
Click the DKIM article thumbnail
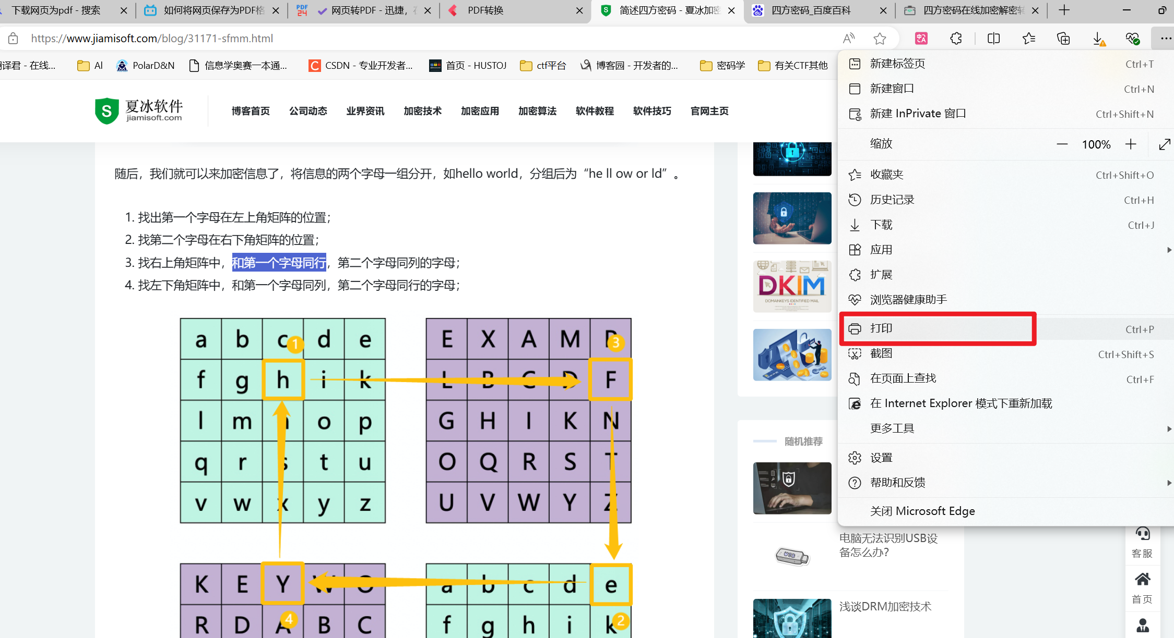[x=792, y=286]
